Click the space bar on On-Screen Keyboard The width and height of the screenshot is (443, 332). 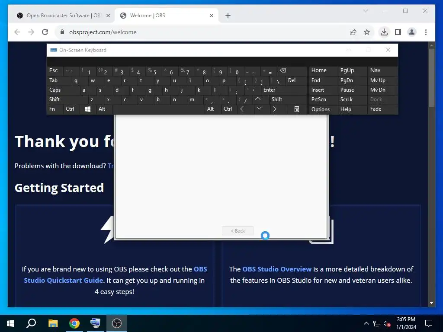tap(159, 109)
